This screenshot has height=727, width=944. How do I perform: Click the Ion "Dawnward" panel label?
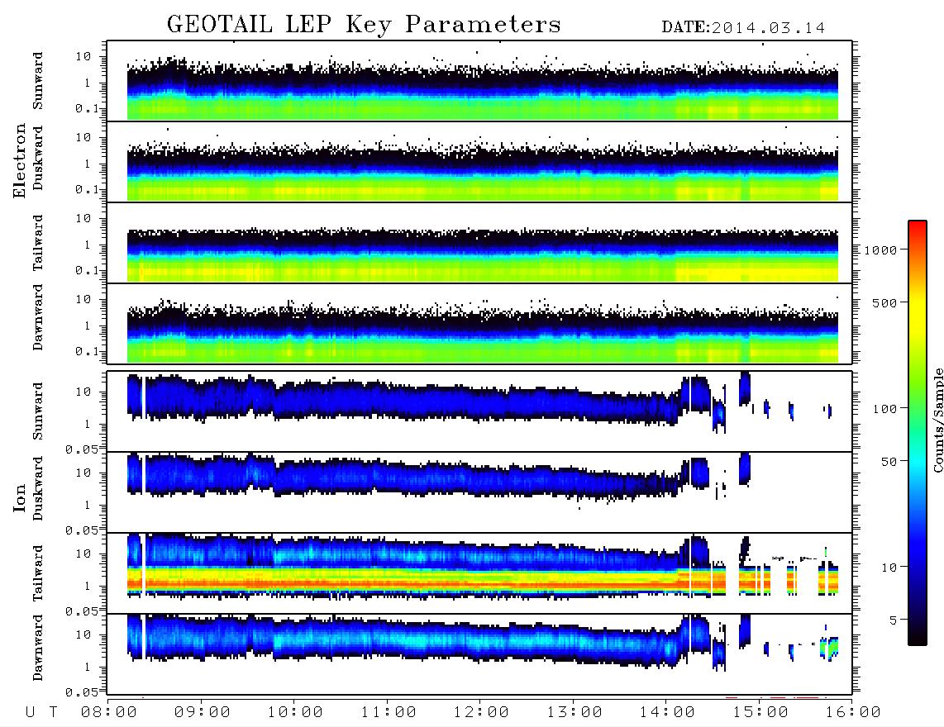(x=38, y=648)
